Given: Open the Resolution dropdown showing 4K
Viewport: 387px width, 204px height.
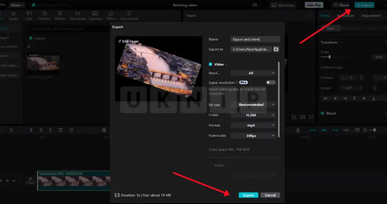Looking at the screenshot, I should (x=253, y=73).
